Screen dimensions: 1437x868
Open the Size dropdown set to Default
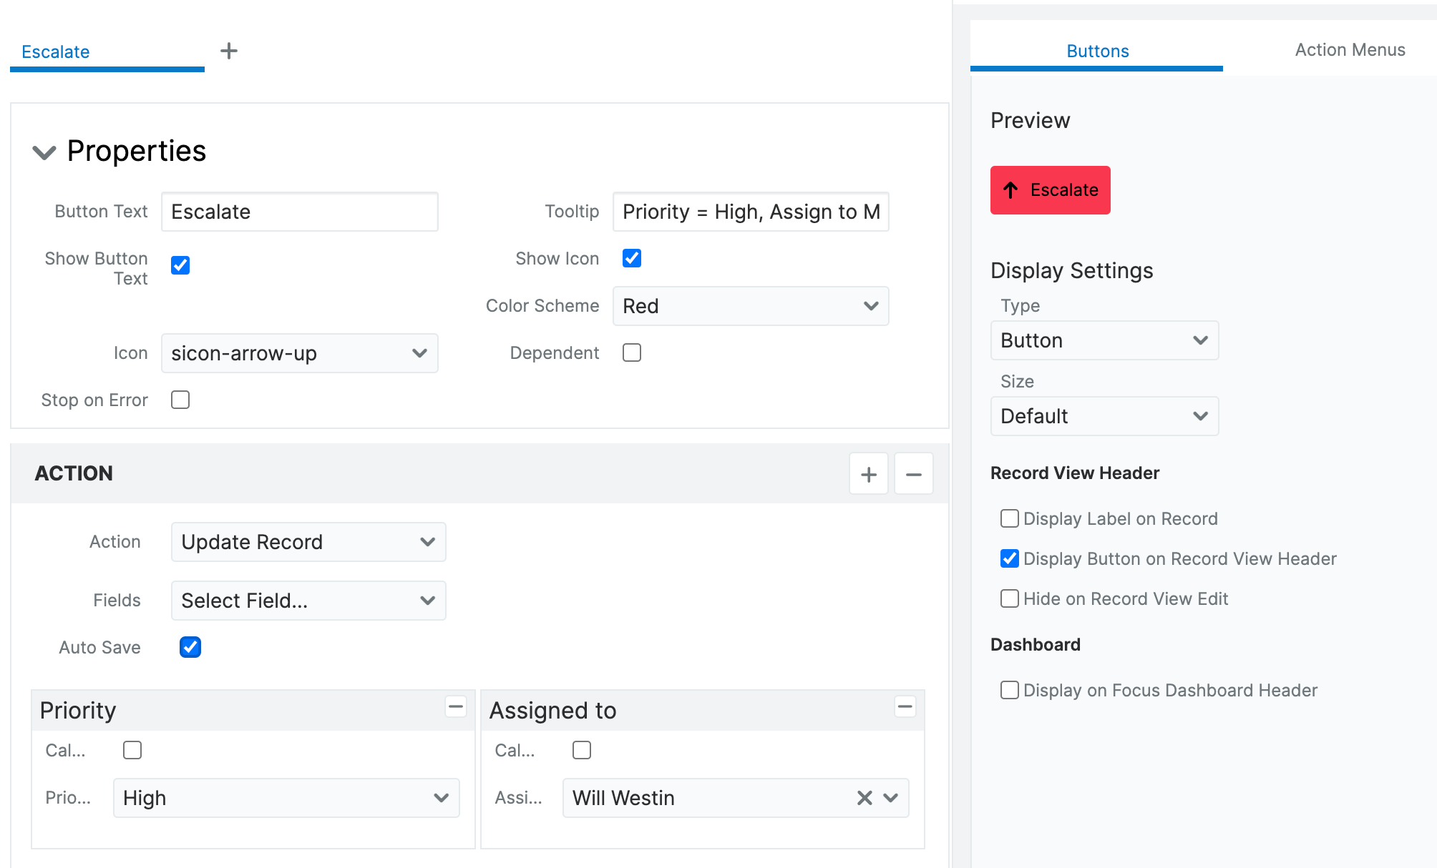pyautogui.click(x=1104, y=415)
